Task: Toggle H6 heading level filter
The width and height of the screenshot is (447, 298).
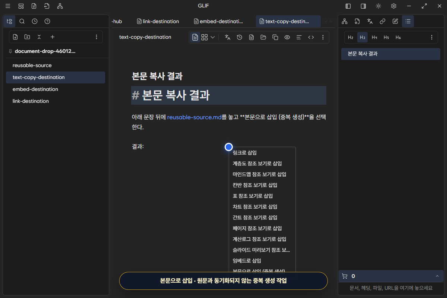Action: click(398, 37)
